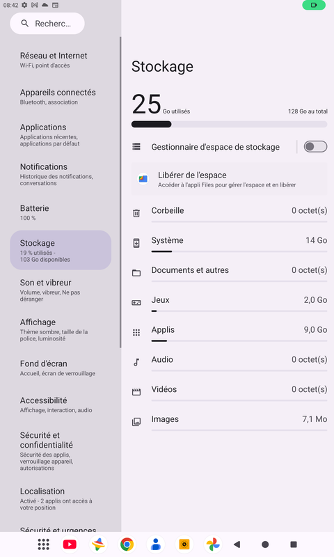Click the Système usage progress bar
Screen dimensions: 334x557
tap(239, 251)
